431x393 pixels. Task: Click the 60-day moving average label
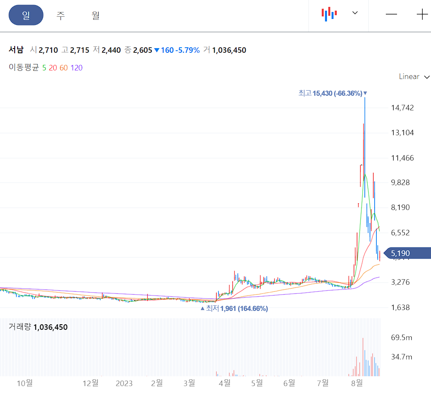(x=64, y=68)
